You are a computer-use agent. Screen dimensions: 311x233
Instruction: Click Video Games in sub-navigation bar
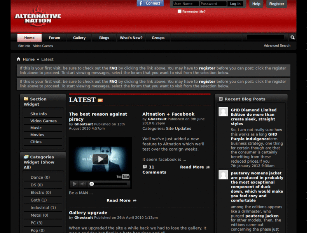[x=43, y=46]
